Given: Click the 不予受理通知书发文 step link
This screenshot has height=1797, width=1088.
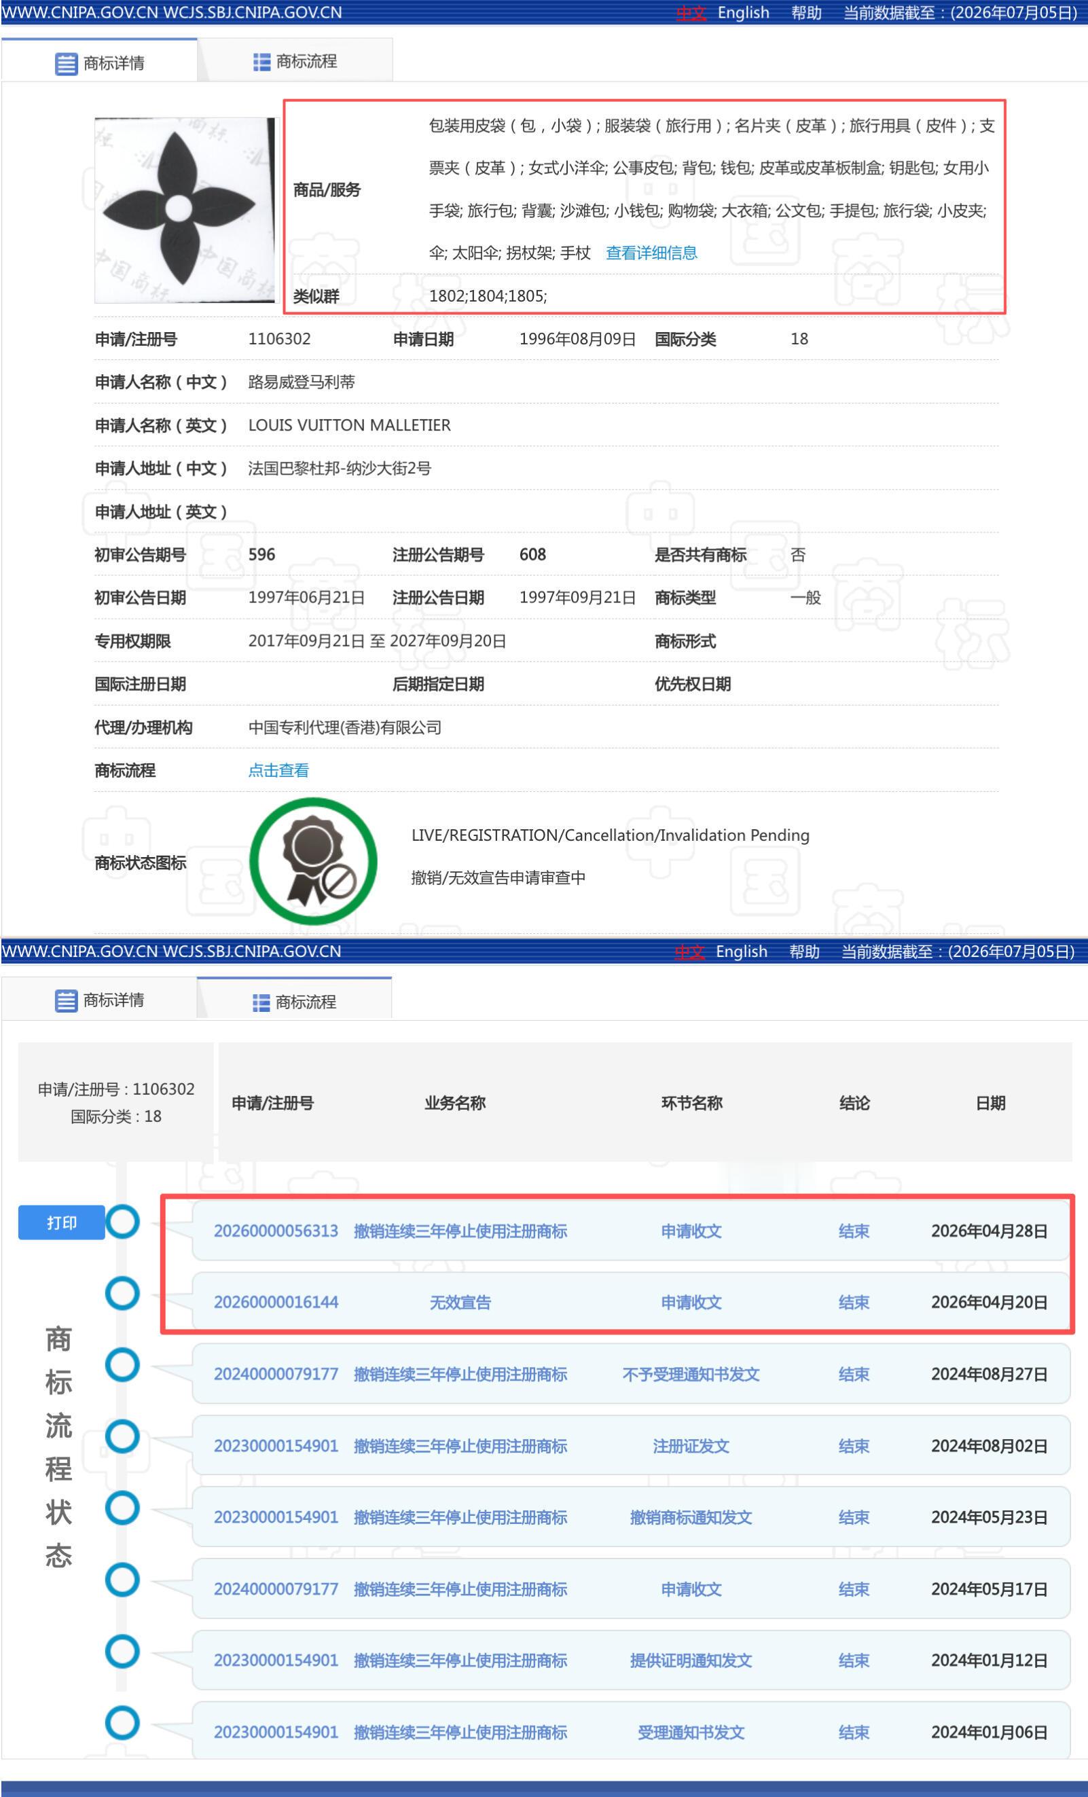Looking at the screenshot, I should coord(691,1374).
